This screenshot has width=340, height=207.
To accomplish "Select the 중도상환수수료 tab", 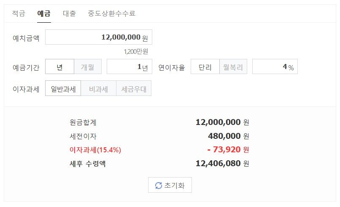I will coord(112,13).
